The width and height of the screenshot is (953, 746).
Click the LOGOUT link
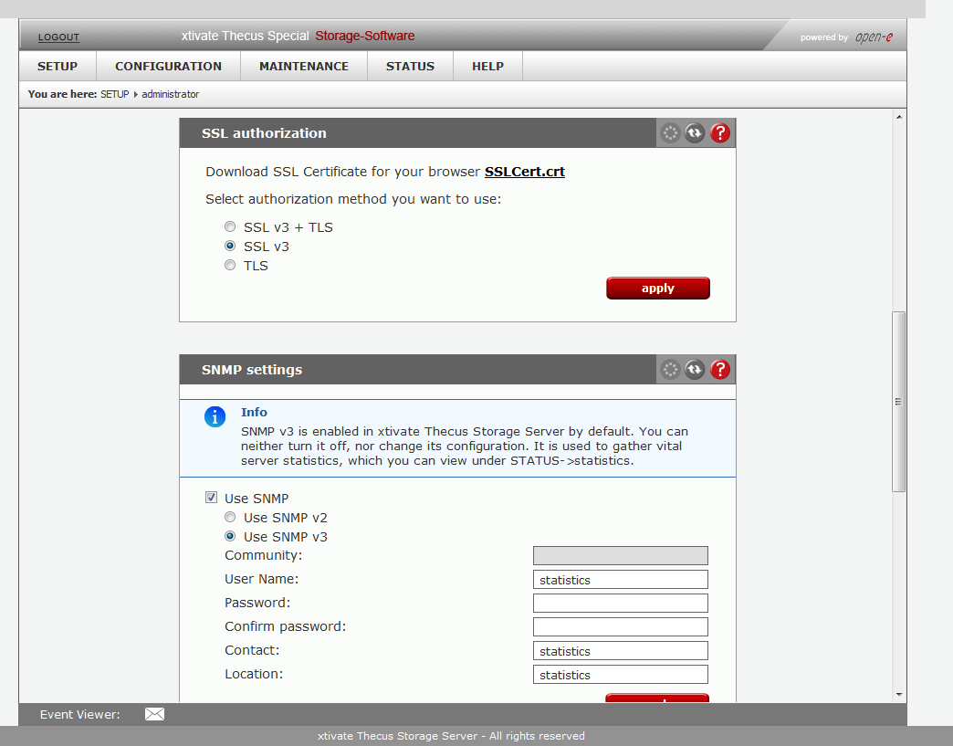point(59,37)
